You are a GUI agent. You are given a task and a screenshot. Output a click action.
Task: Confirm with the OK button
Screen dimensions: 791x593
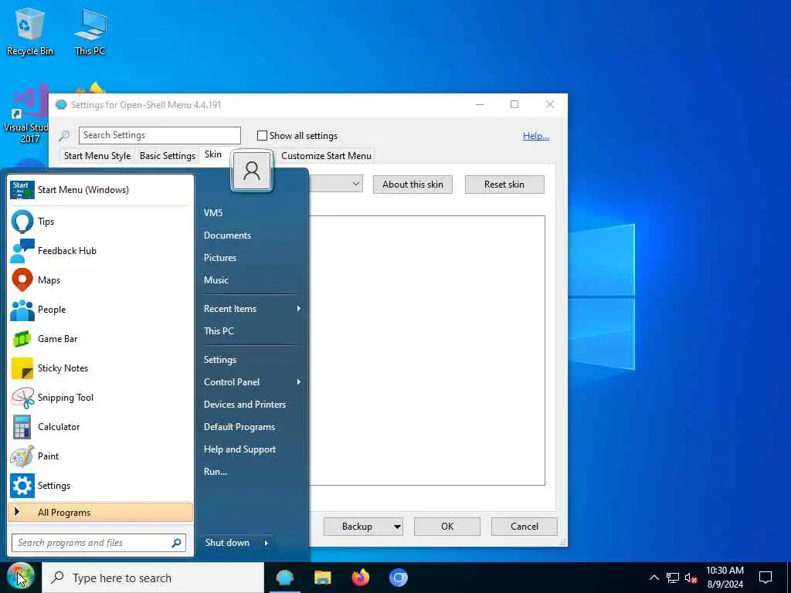447,527
